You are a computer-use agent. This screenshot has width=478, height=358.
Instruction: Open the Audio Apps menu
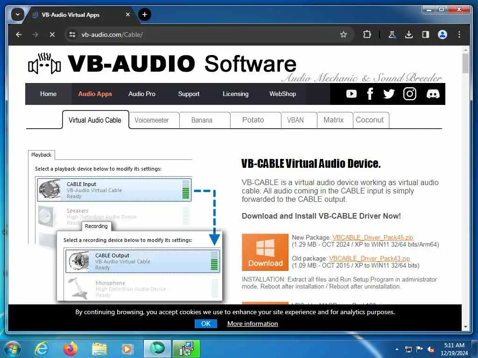tap(95, 94)
